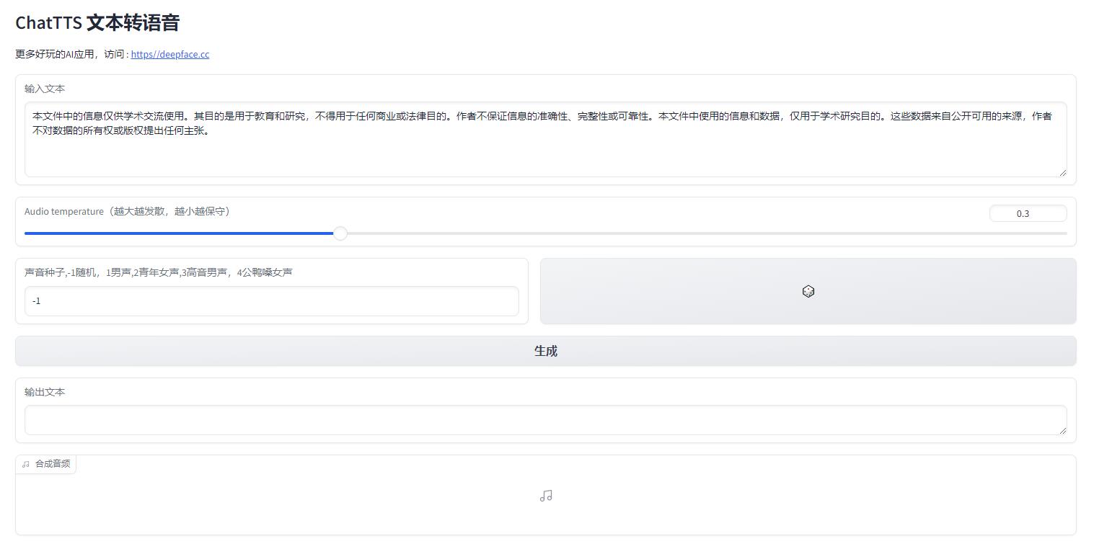Click the 输入文本 label
1094x549 pixels.
45,89
